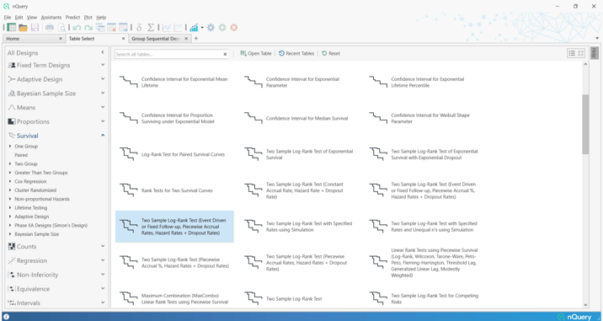The image size is (603, 321).
Task: Click the red X circle icon
Action: (x=234, y=27)
